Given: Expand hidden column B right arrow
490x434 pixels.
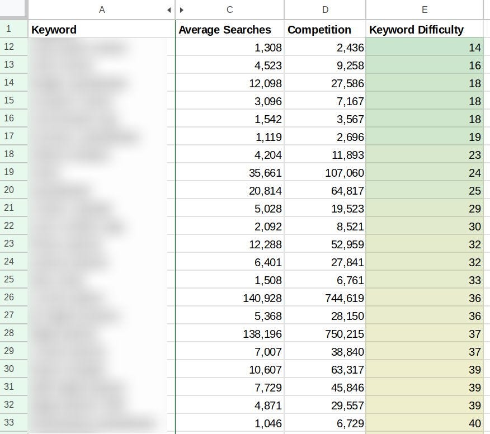Looking at the screenshot, I should coord(181,10).
